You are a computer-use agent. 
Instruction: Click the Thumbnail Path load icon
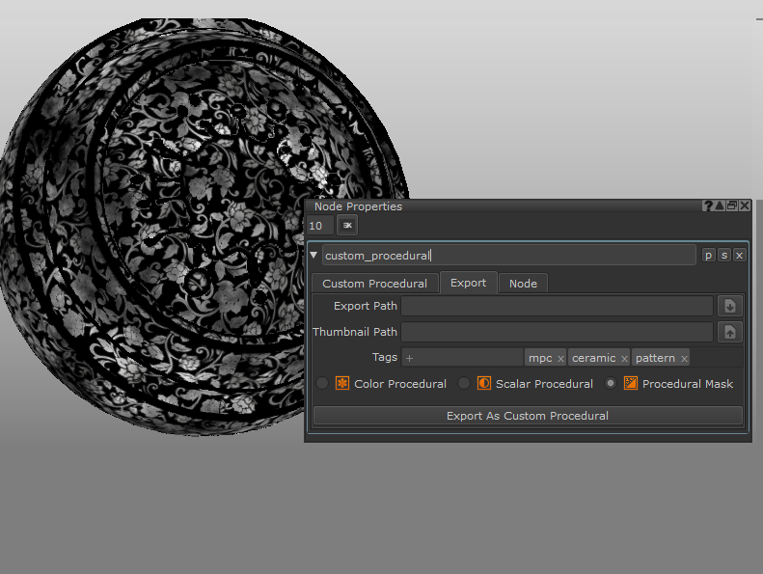click(730, 332)
